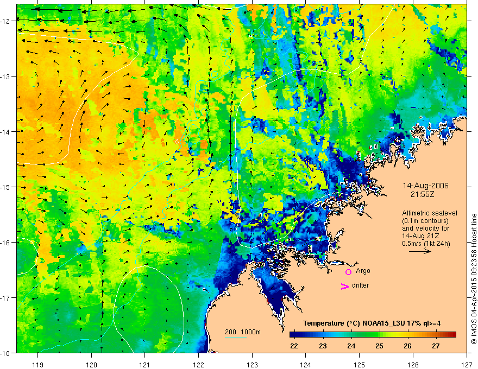Click the cyan depth contour legend line
478x369 pixels.
[235, 338]
